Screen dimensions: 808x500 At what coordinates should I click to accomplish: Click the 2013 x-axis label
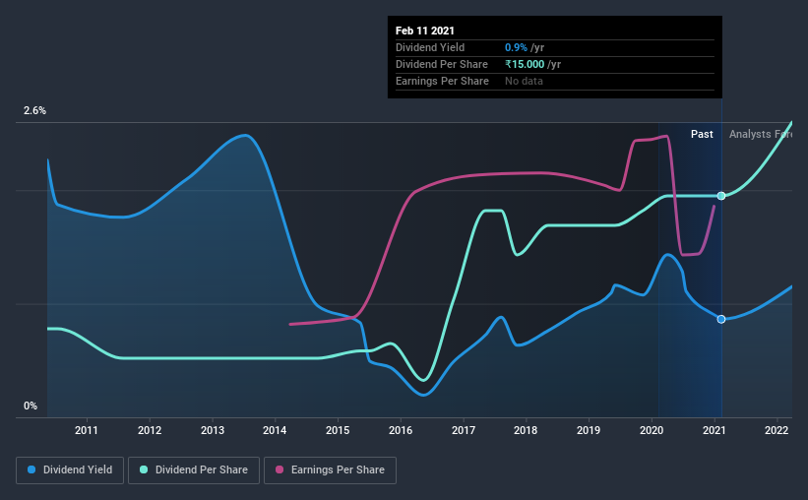click(213, 430)
